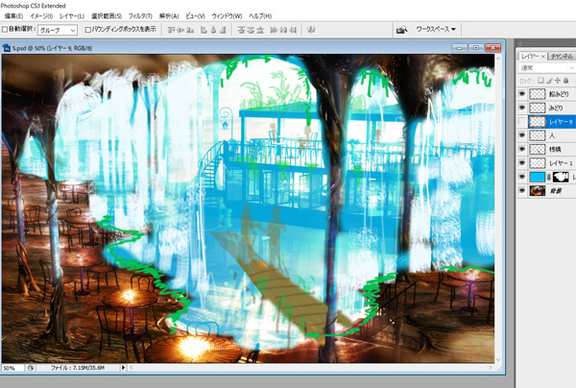Click align right edges icon
The height and width of the screenshot is (388, 576).
click(223, 30)
